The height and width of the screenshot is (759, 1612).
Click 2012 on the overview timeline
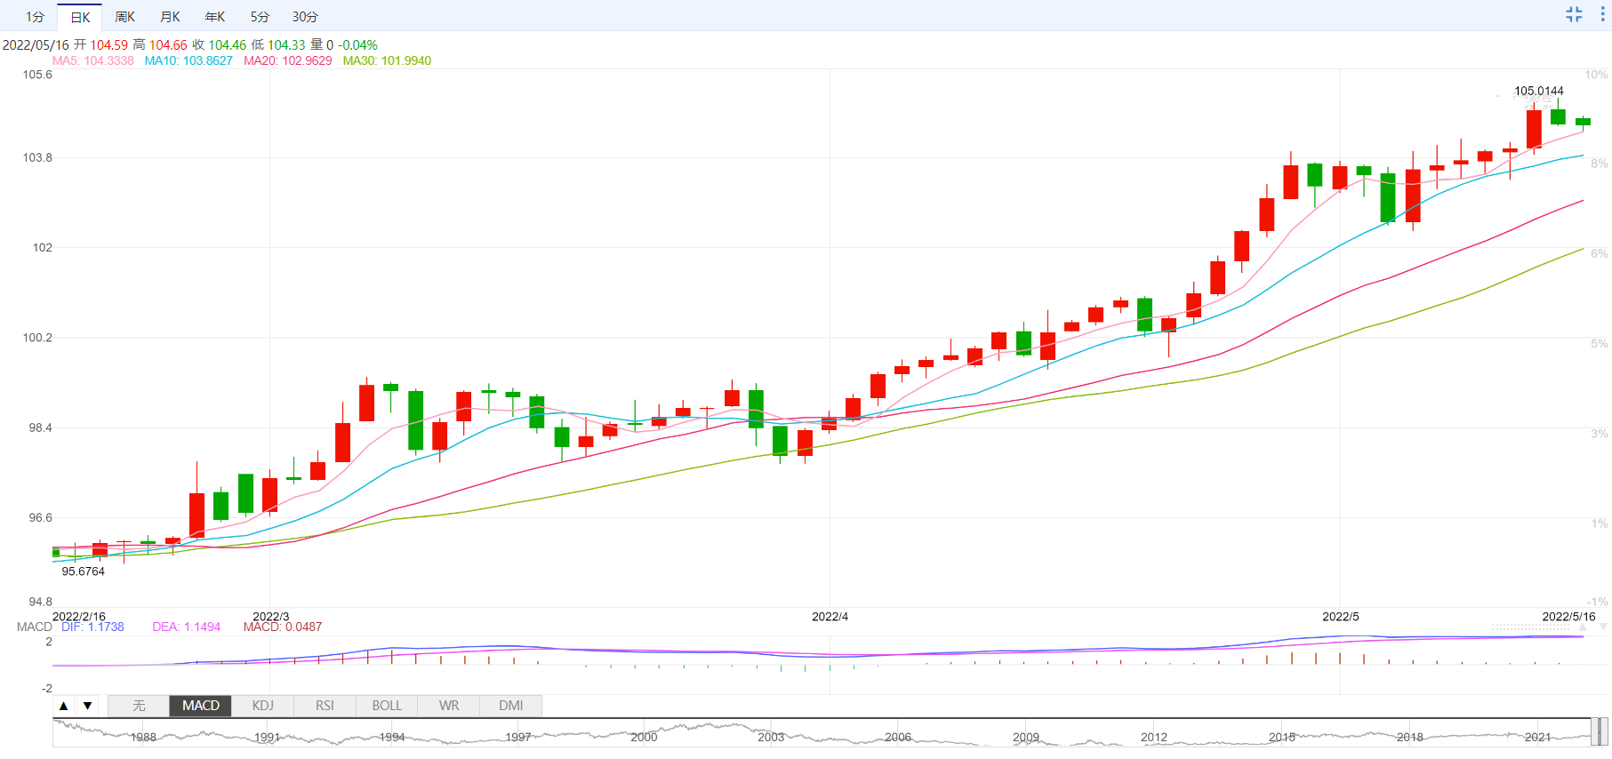tap(1154, 738)
